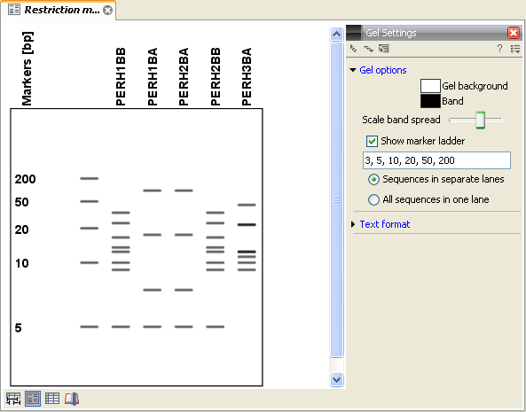Click the PERH2BB lane label
526x412 pixels.
(x=216, y=77)
